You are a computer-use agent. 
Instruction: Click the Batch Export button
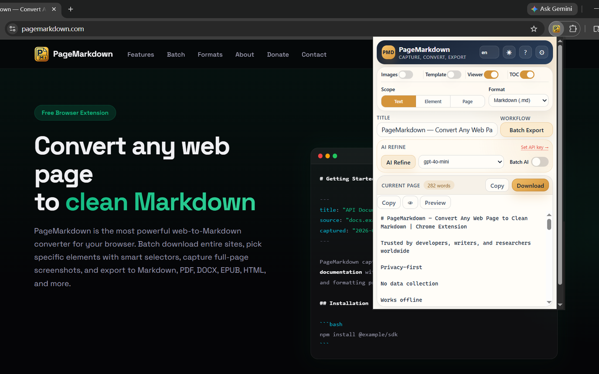(526, 130)
